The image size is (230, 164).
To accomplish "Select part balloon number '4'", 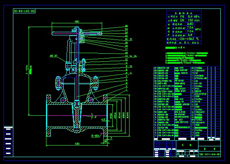I will [126, 80].
